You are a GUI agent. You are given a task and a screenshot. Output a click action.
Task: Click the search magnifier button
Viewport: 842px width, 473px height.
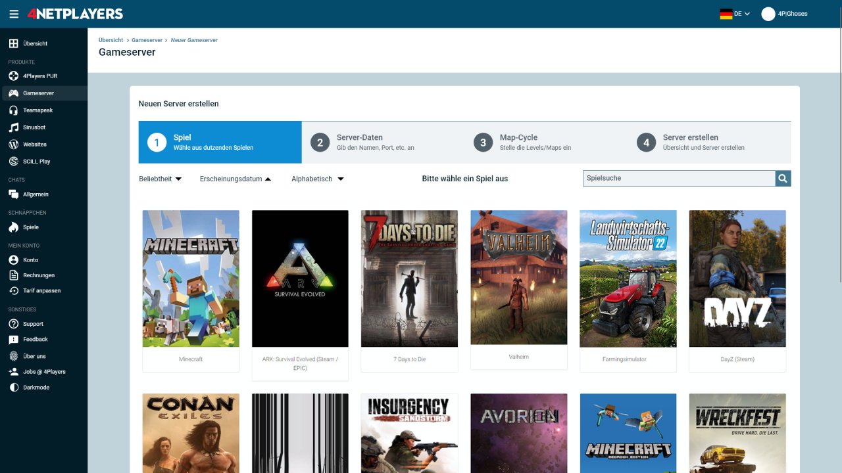coord(783,178)
